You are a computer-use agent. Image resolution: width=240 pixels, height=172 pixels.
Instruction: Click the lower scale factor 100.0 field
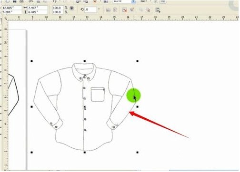(x=58, y=12)
